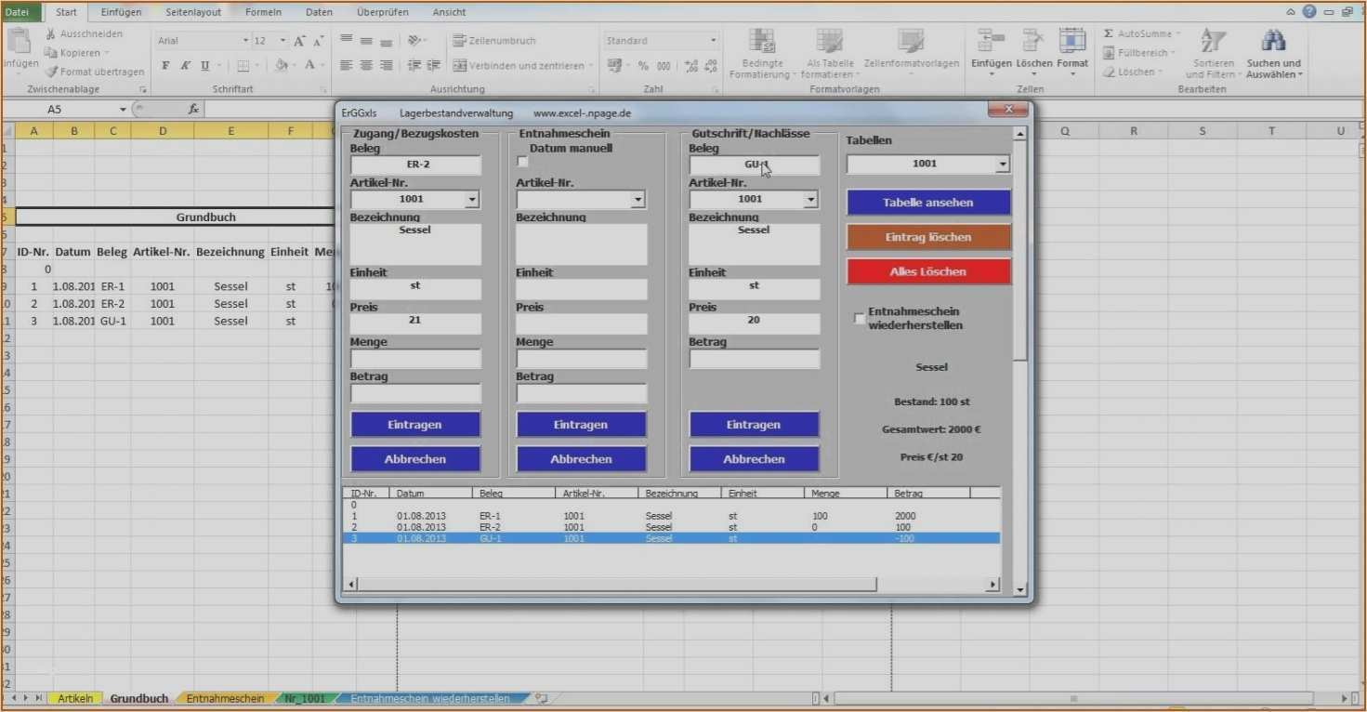This screenshot has width=1367, height=712.
Task: Check Entnahmeschein wiederherstellen checkbox
Action: [x=859, y=319]
